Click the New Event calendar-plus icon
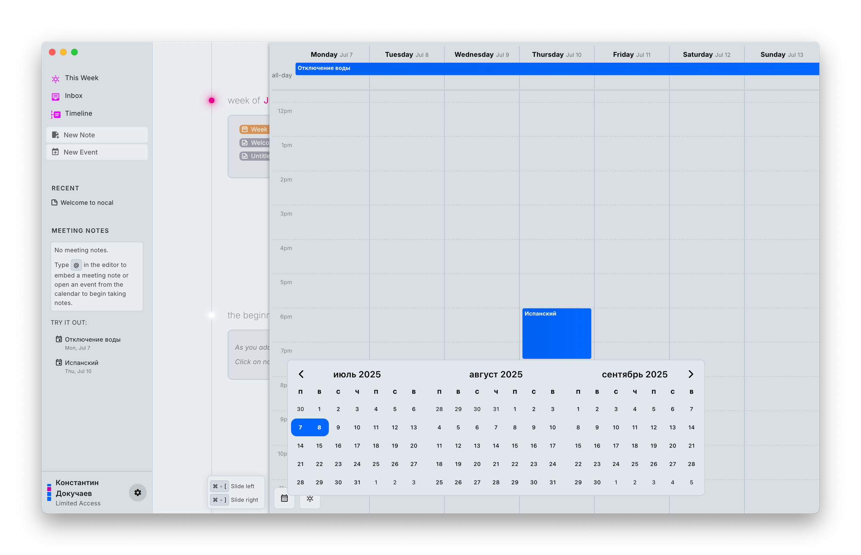 click(56, 152)
